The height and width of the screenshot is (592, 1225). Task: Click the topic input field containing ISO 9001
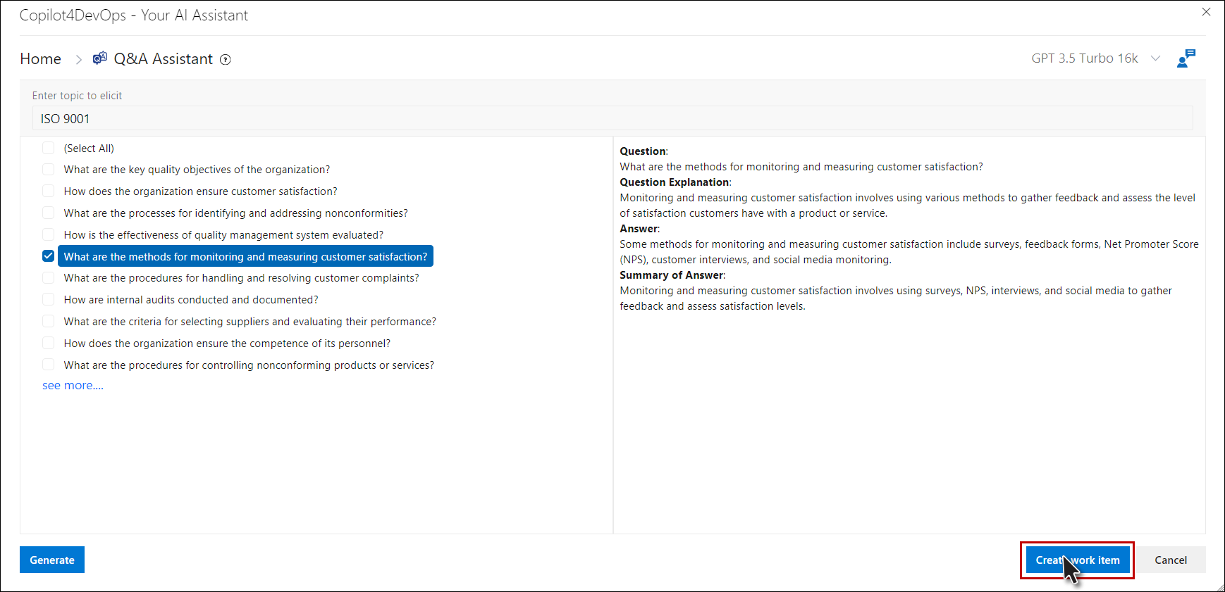coord(612,118)
